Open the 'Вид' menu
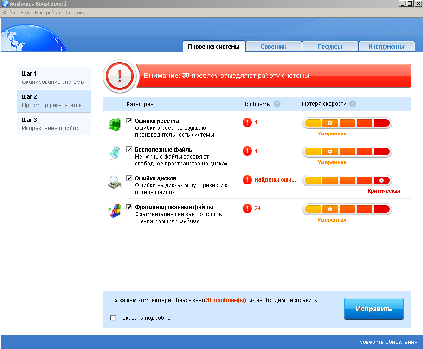The width and height of the screenshot is (424, 349). pyautogui.click(x=25, y=13)
